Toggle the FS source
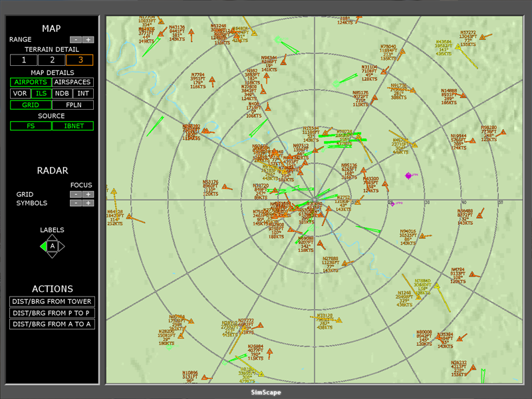The height and width of the screenshot is (399, 532). (x=31, y=126)
